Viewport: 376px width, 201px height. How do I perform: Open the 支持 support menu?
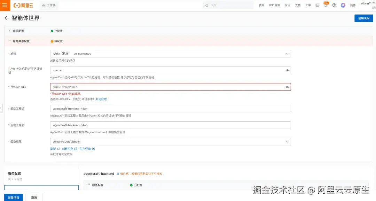pos(298,5)
